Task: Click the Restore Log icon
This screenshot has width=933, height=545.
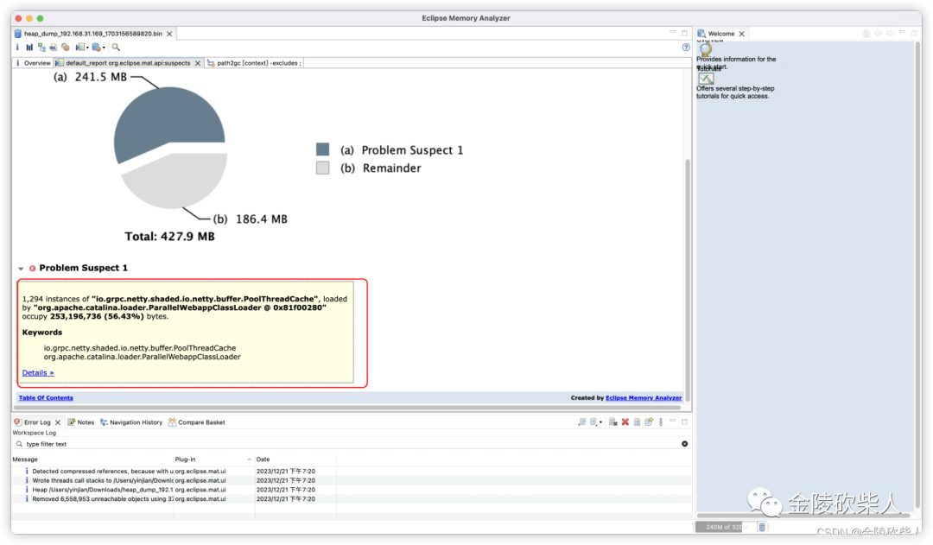Action: [649, 421]
